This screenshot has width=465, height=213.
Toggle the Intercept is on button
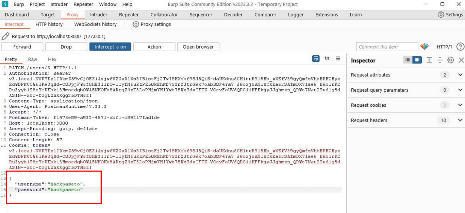(110, 47)
